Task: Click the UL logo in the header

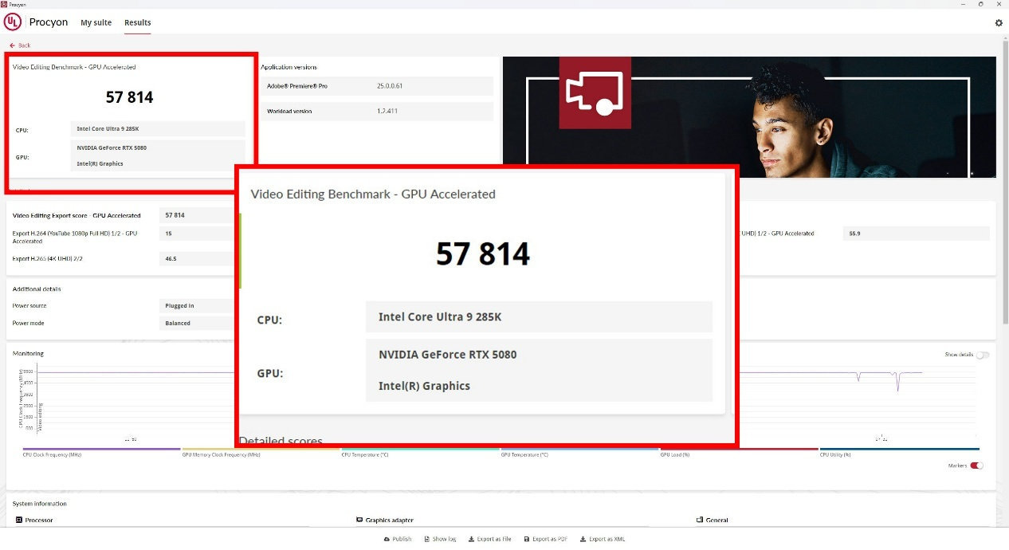Action: (12, 22)
